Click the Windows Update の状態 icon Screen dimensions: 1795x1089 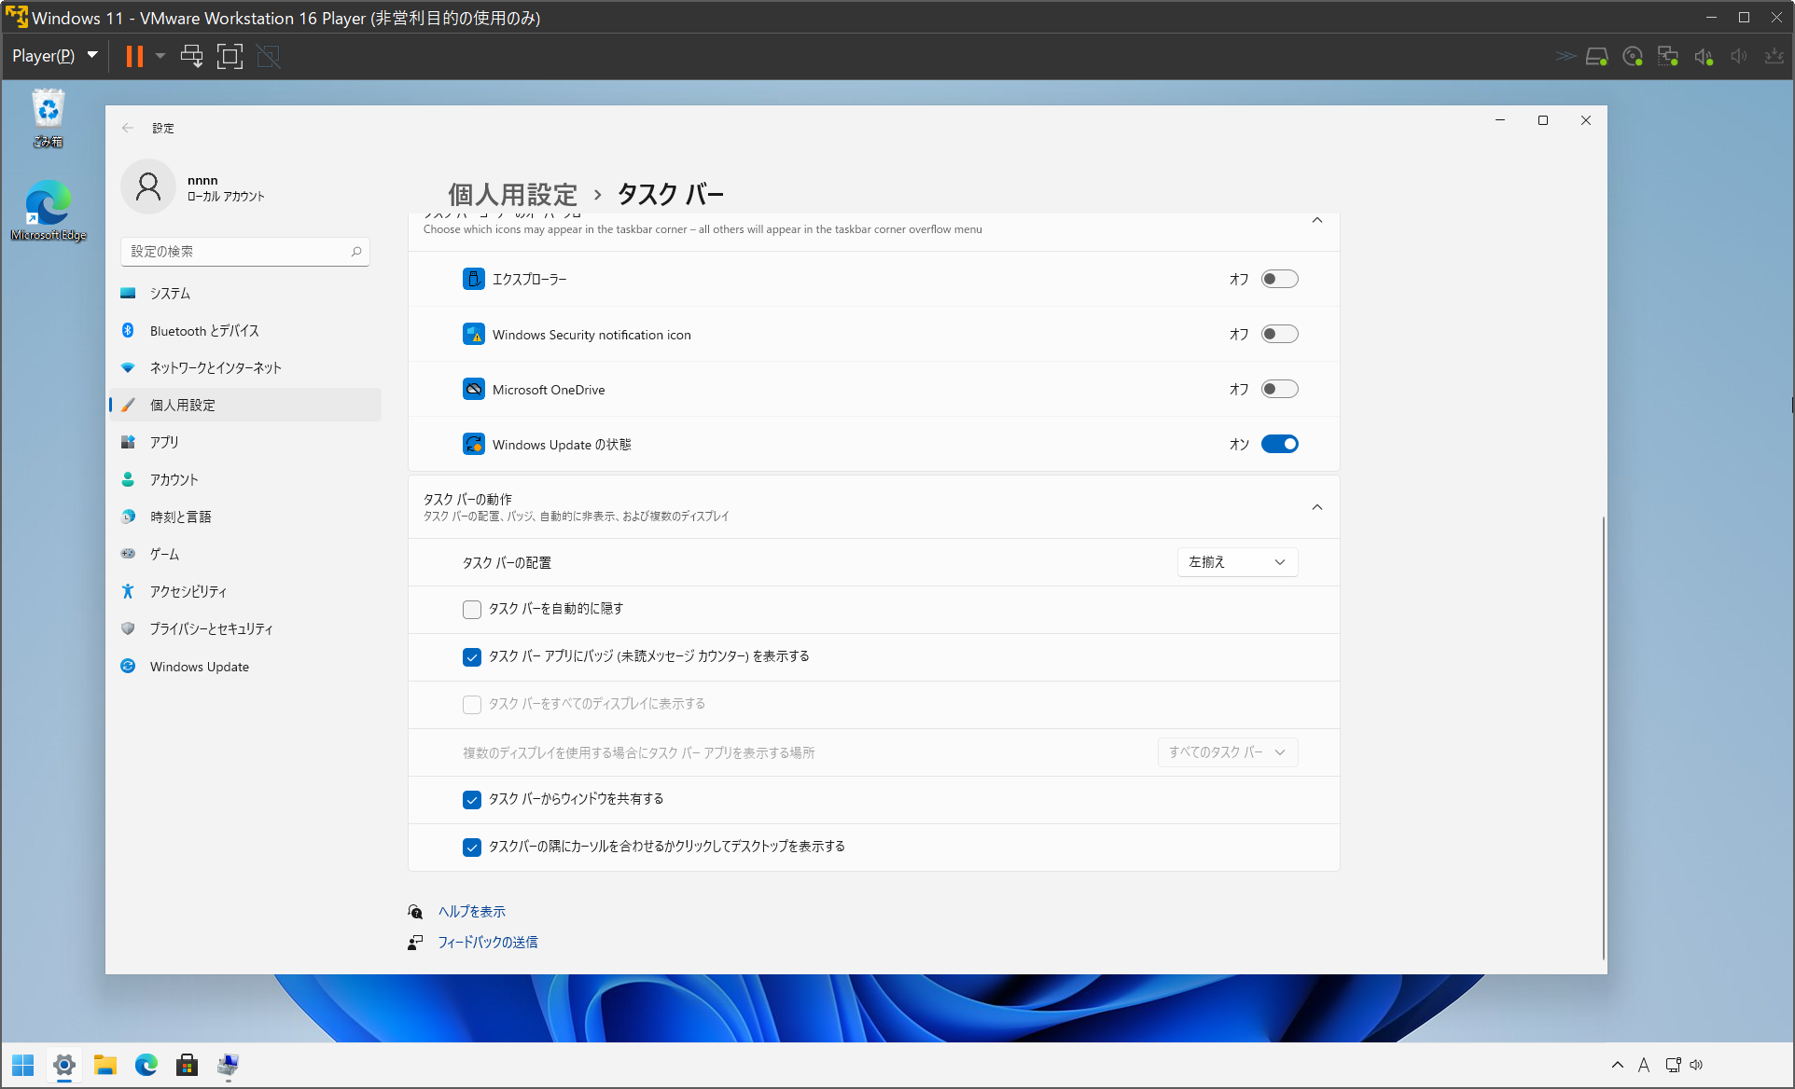[x=474, y=444]
